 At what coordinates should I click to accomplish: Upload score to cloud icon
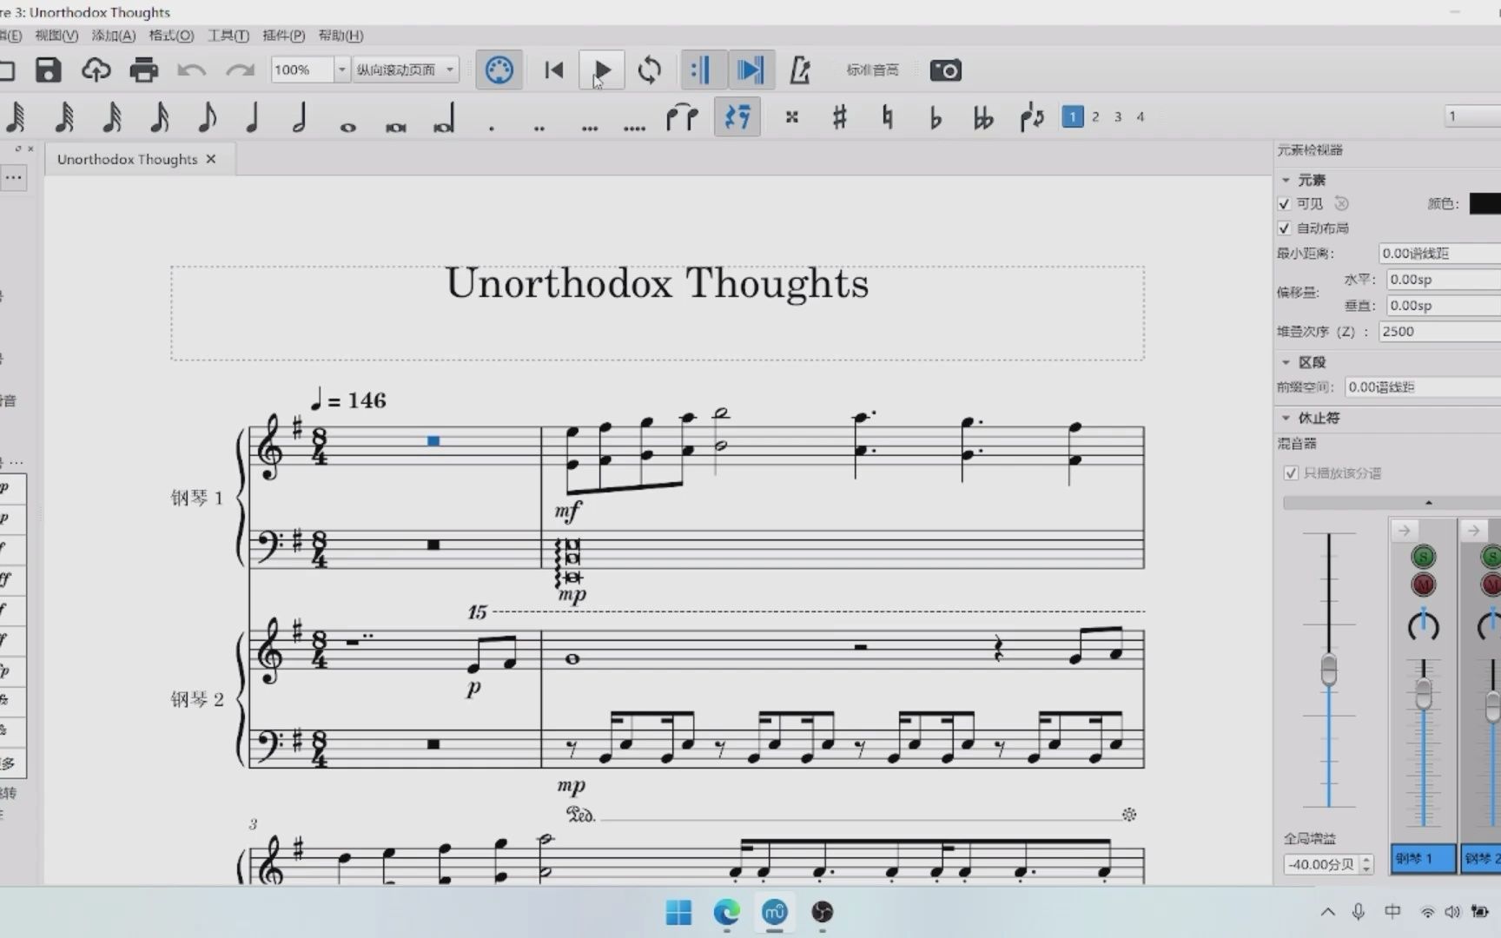point(96,69)
